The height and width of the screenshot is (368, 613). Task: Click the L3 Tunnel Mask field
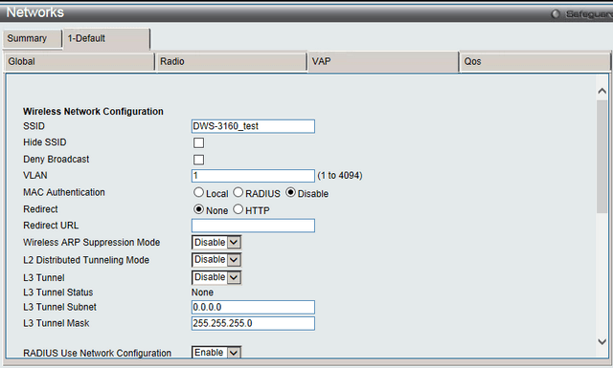tap(253, 323)
